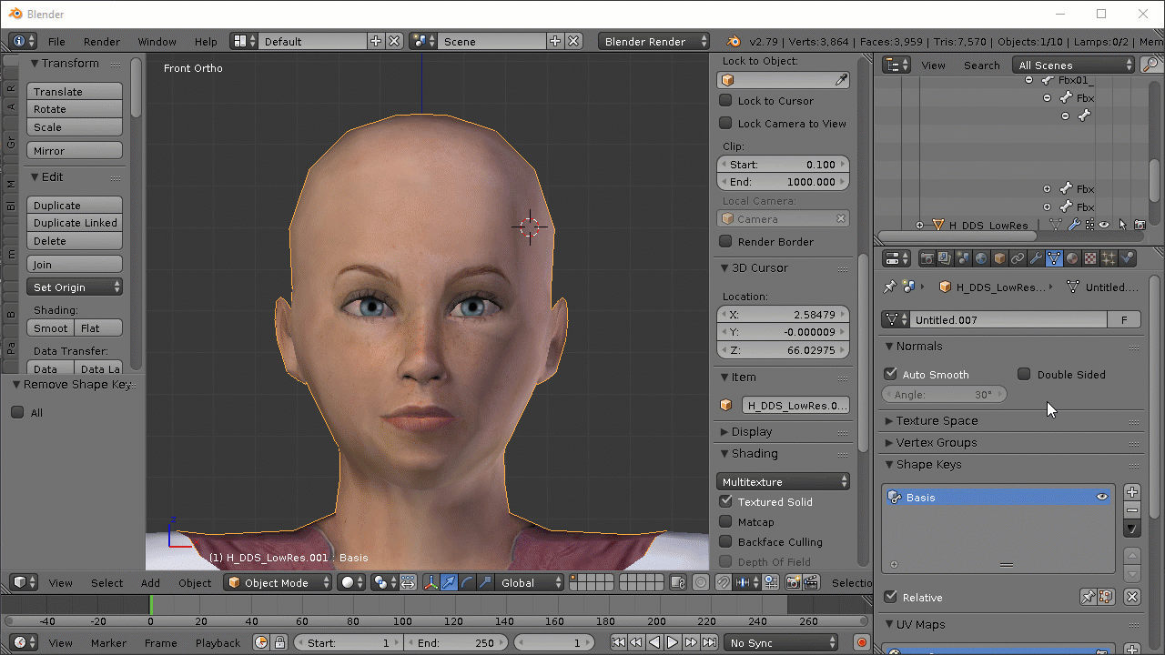This screenshot has height=655, width=1165.
Task: Open the Render menu
Action: (x=101, y=42)
